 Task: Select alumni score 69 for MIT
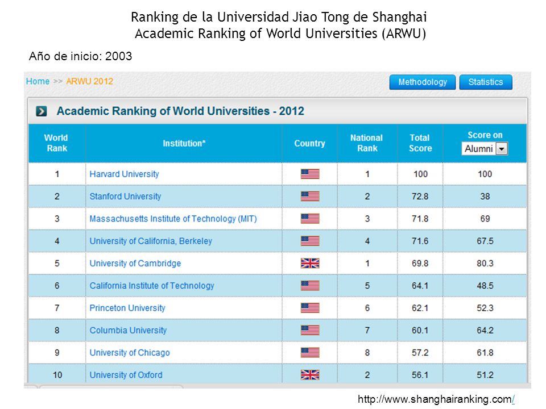pyautogui.click(x=485, y=219)
